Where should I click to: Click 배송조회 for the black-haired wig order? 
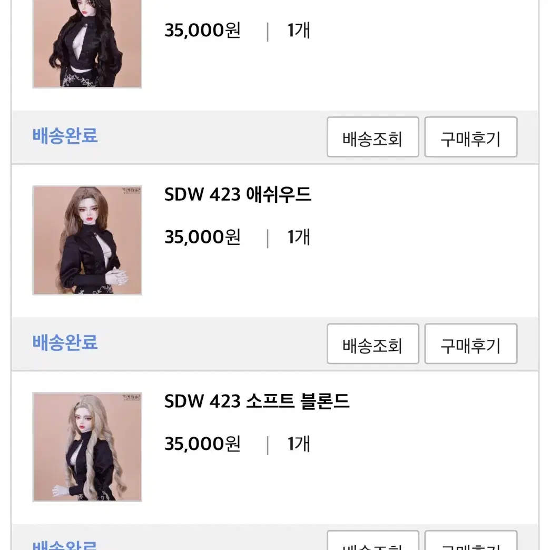tap(373, 137)
